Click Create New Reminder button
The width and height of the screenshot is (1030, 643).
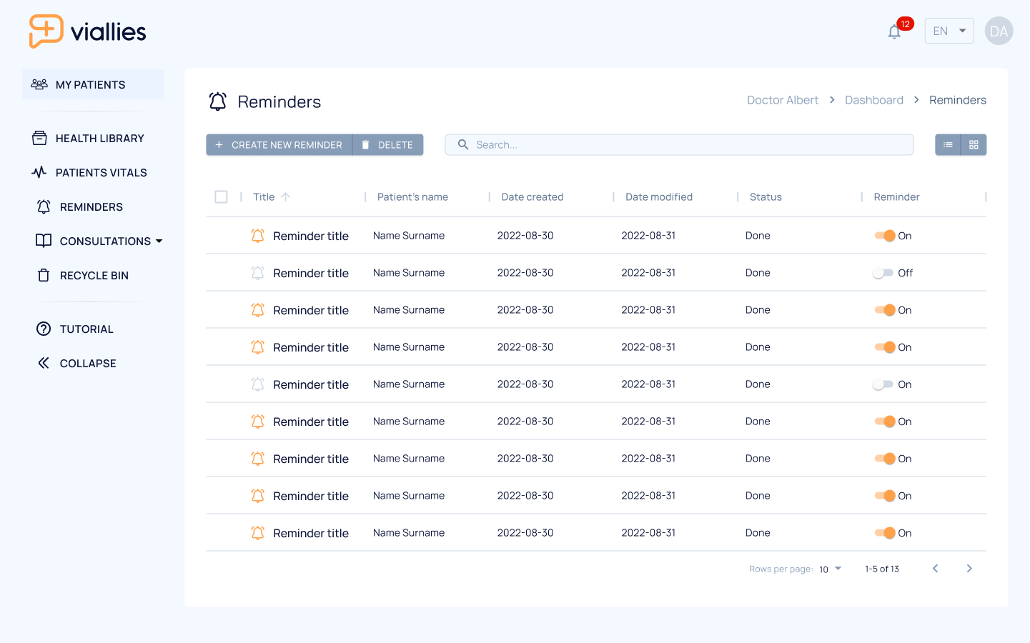pyautogui.click(x=279, y=145)
